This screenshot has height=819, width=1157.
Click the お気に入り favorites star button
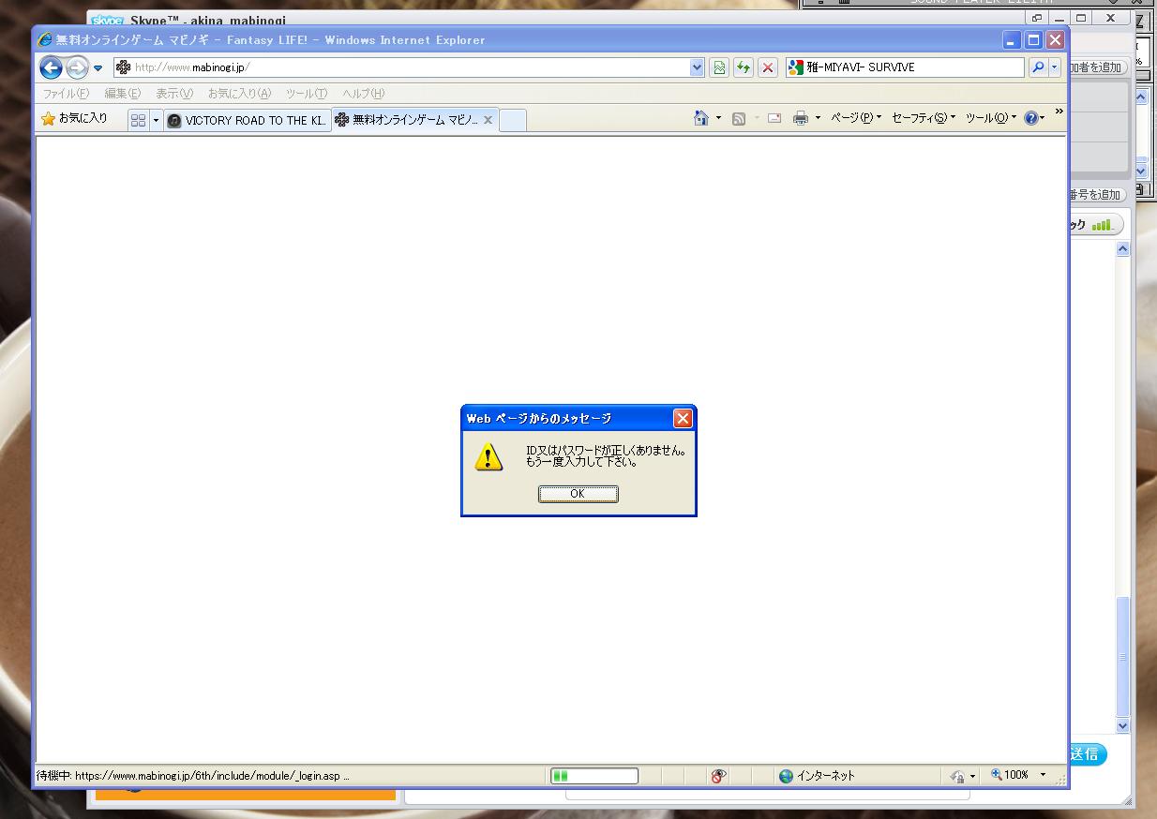tap(75, 118)
